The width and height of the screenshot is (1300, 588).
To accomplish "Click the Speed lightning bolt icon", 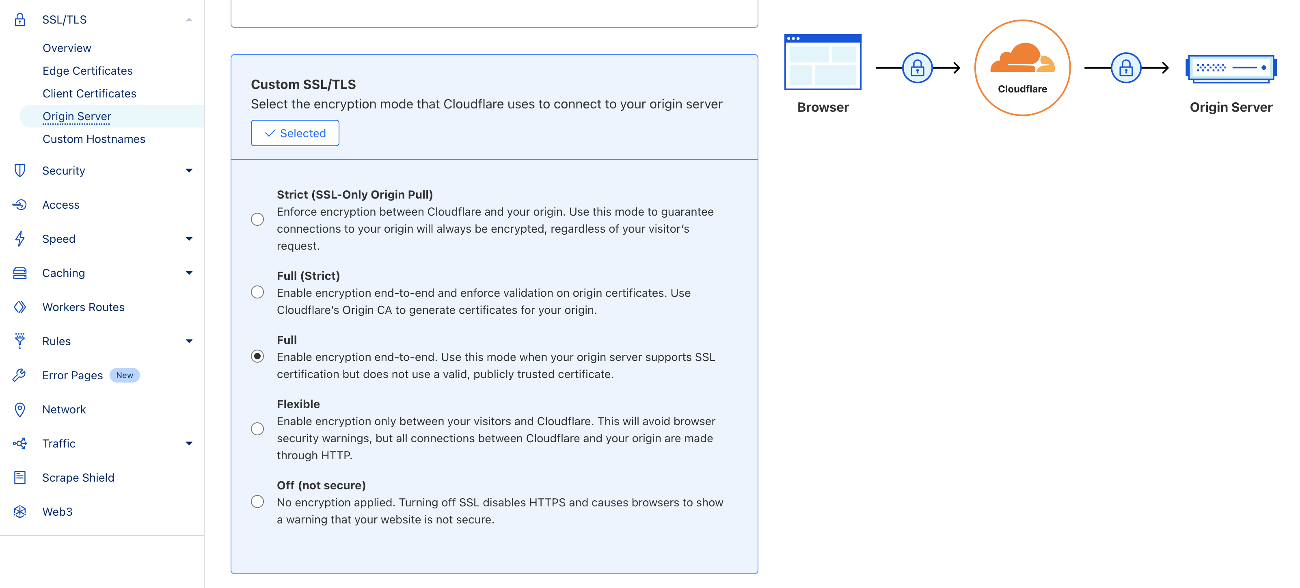I will 19,239.
